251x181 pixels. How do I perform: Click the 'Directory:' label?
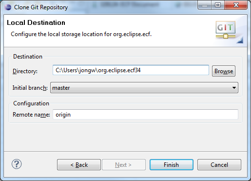(25, 71)
